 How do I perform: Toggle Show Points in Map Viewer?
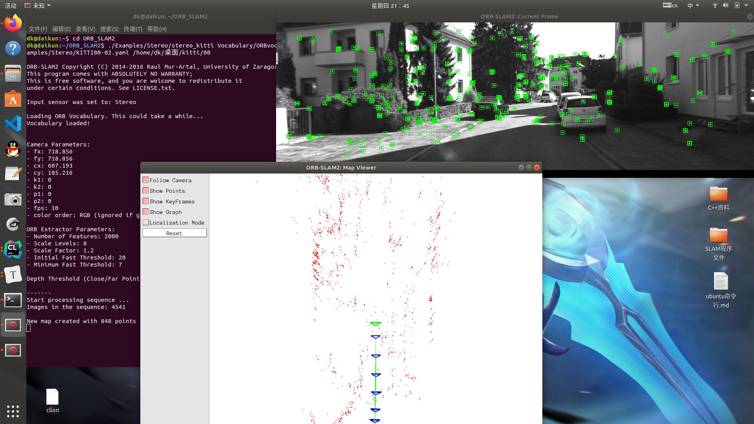pos(146,190)
